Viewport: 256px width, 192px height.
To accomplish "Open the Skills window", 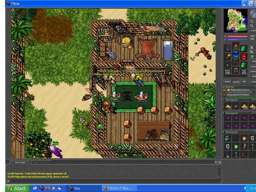I will pyautogui.click(x=228, y=82).
